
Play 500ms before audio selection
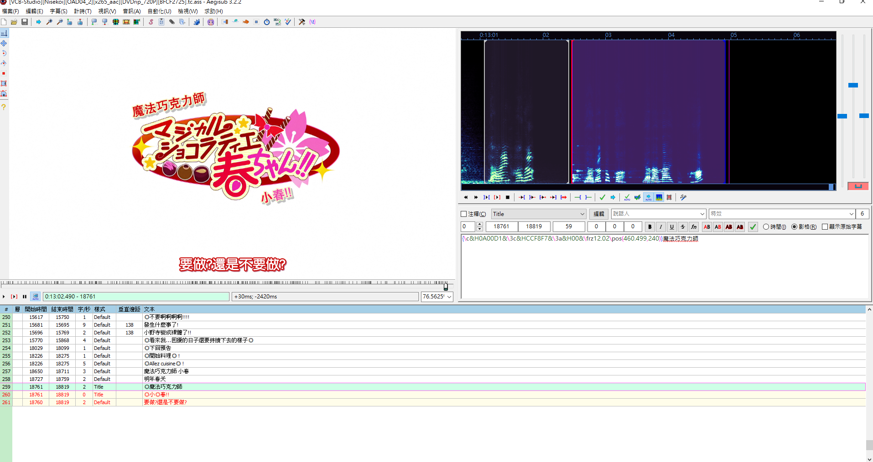tap(522, 197)
